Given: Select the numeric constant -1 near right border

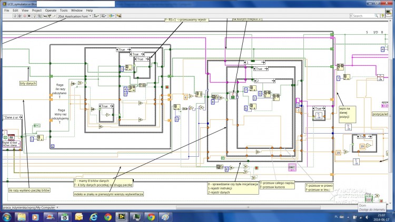Looking at the screenshot, I should coord(298,110).
